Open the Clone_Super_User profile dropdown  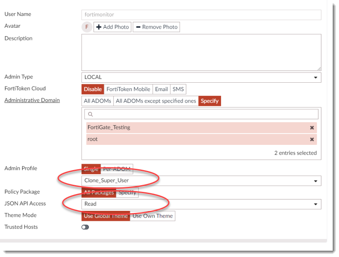coord(201,181)
